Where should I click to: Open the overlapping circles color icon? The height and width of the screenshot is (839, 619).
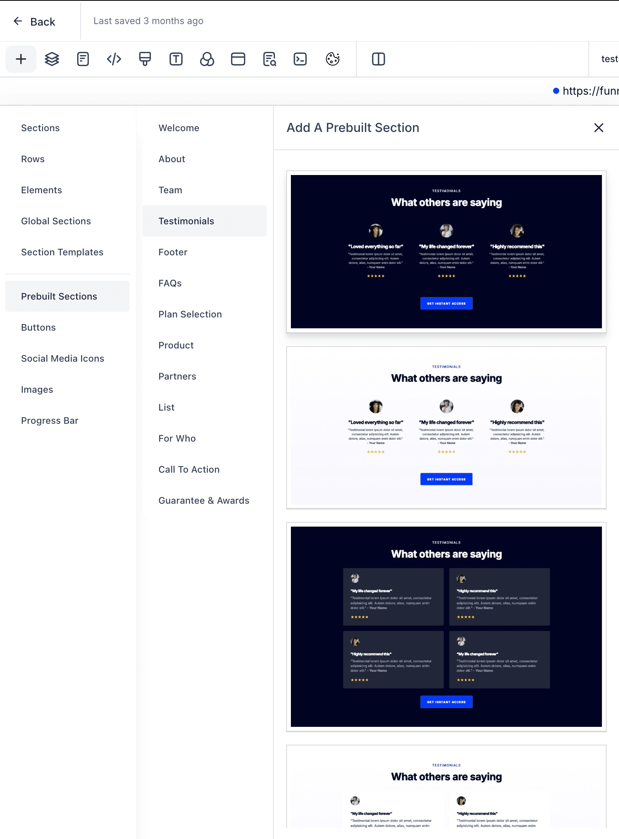point(207,59)
